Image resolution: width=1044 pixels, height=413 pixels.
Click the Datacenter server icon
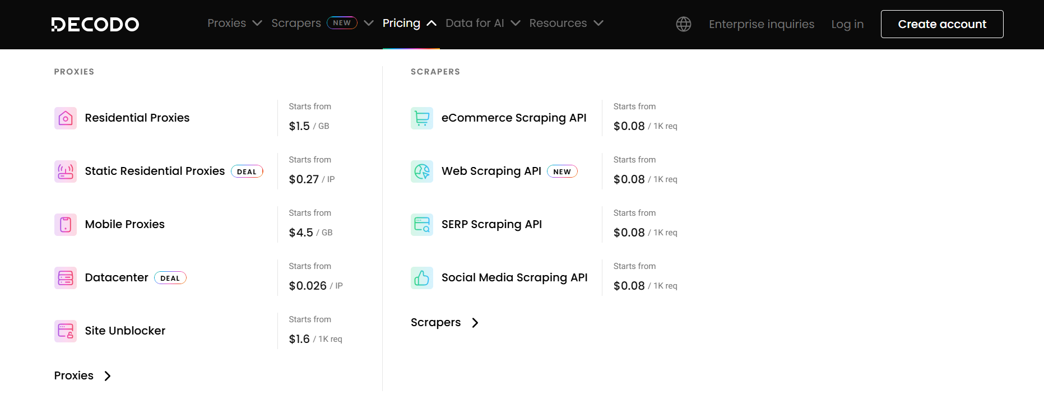[66, 278]
